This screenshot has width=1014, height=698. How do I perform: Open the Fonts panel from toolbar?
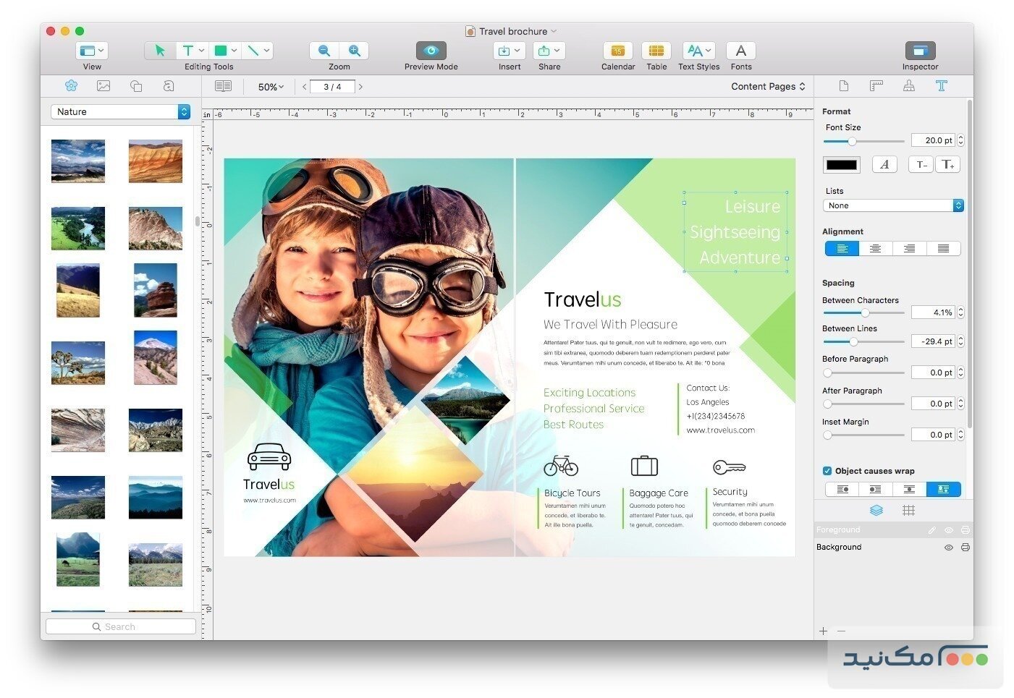(x=740, y=51)
